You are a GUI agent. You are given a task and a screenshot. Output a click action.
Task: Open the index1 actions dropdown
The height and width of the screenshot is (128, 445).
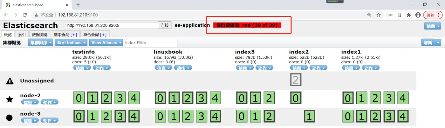coord(370,68)
